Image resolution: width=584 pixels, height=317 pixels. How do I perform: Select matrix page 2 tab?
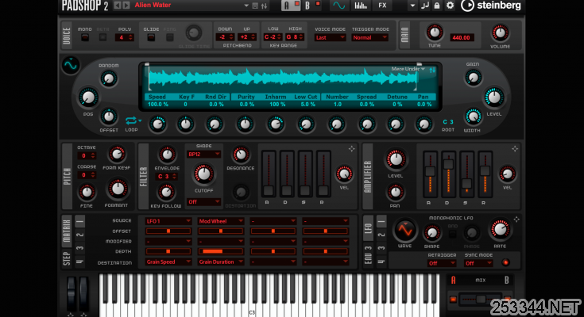click(x=79, y=235)
